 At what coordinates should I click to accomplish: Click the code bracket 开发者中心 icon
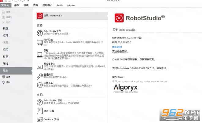(x=40, y=67)
